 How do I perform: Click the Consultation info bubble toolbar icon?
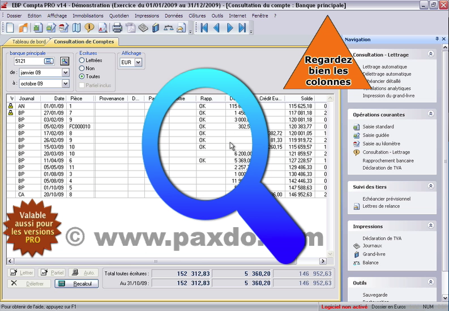[x=89, y=28]
